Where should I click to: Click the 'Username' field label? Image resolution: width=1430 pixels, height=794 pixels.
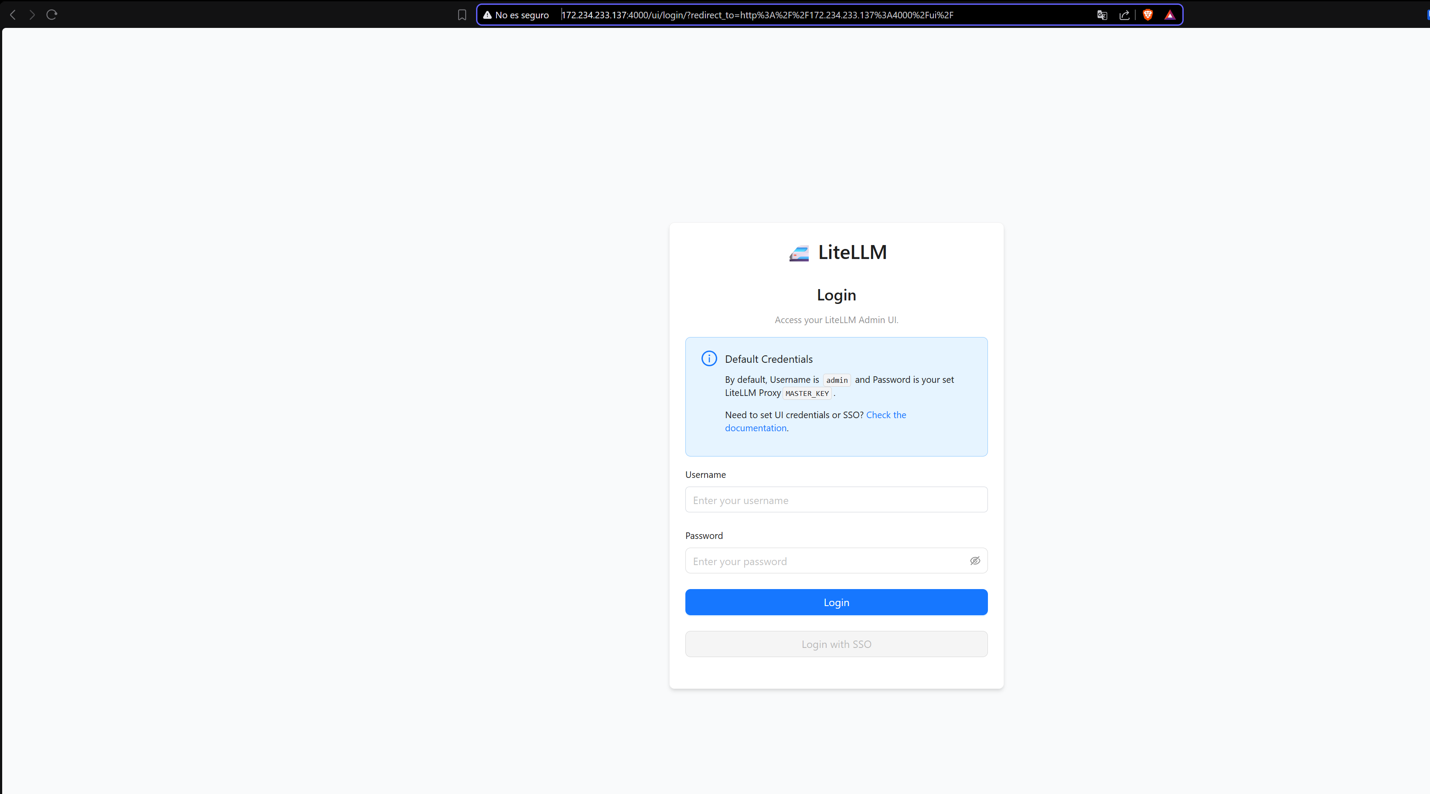[705, 475]
